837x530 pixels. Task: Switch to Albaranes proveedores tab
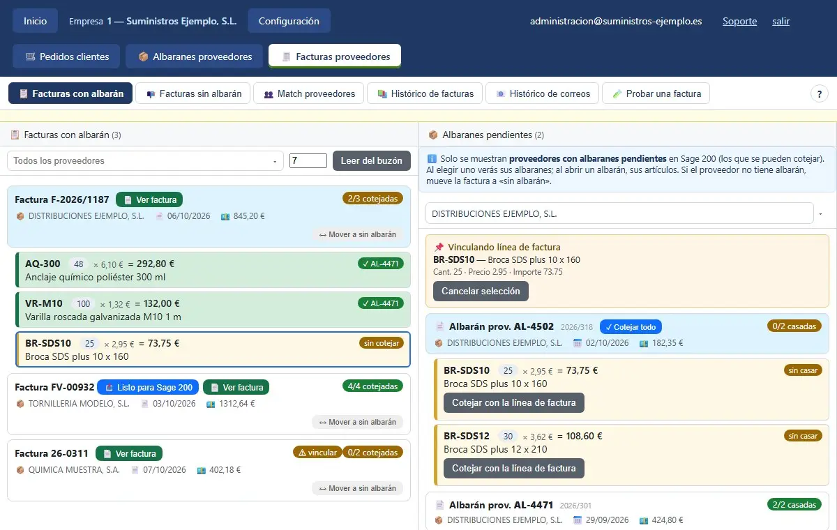(x=195, y=56)
